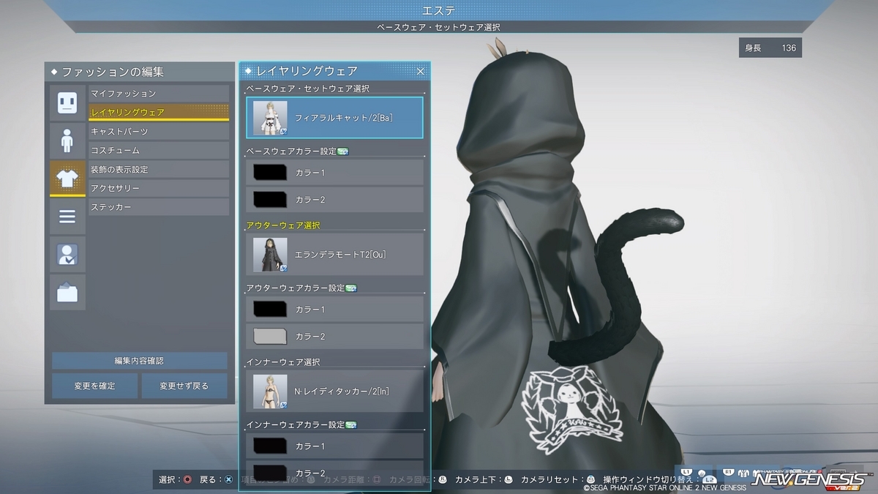This screenshot has width=878, height=494.
Task: Click the カメラ回転 control hint icon
Action: coord(443,480)
